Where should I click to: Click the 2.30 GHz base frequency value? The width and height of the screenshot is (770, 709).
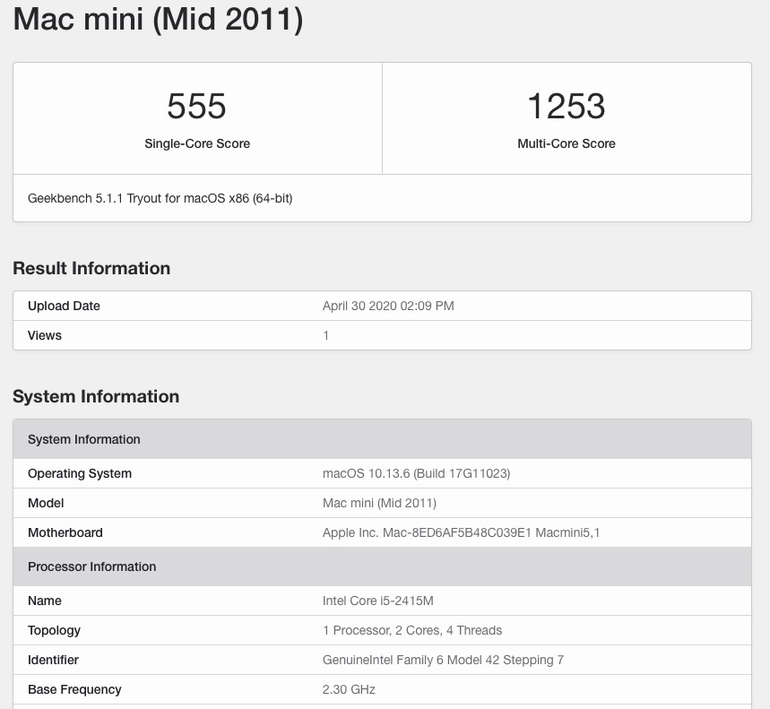[349, 689]
